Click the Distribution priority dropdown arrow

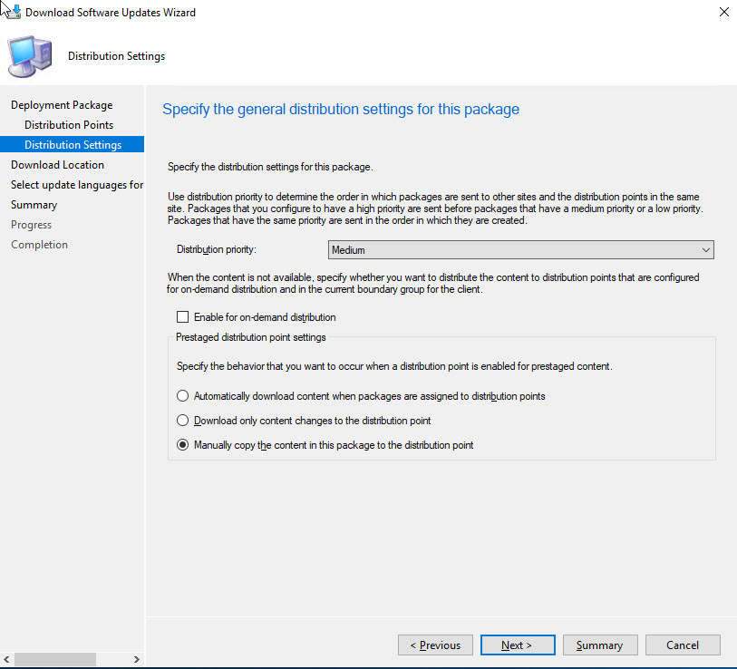[x=705, y=250]
